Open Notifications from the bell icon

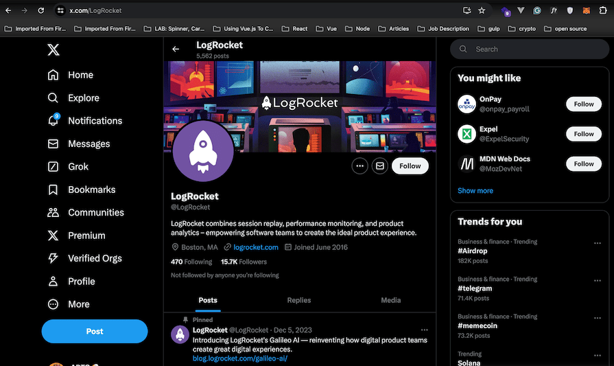tap(54, 120)
